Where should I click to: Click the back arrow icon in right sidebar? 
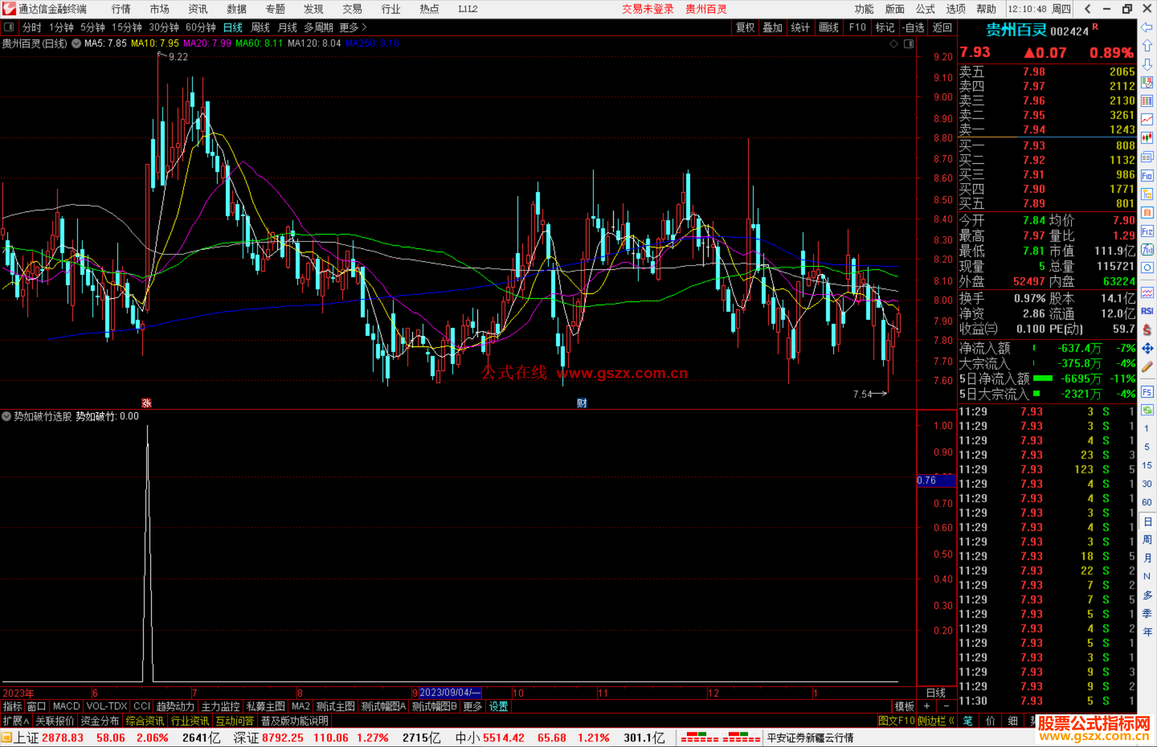(x=1147, y=27)
